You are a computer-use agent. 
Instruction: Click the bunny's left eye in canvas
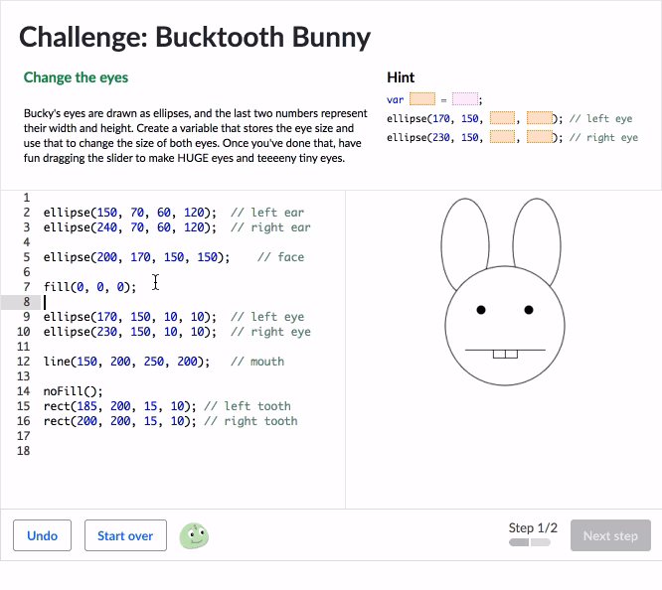point(481,310)
